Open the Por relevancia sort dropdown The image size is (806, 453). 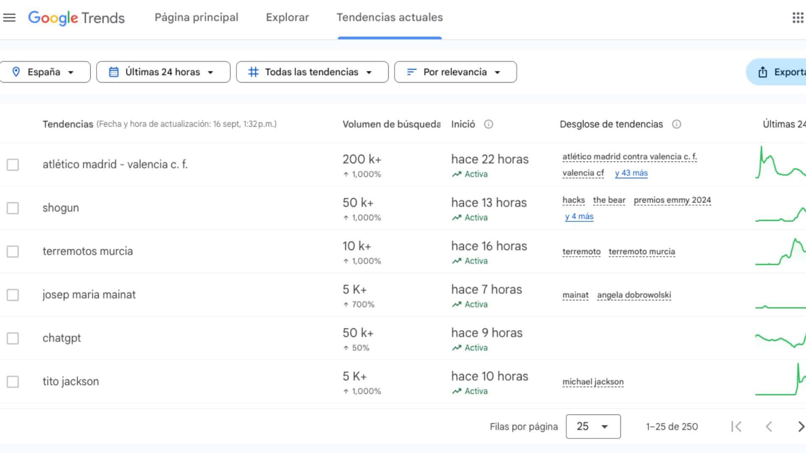455,72
